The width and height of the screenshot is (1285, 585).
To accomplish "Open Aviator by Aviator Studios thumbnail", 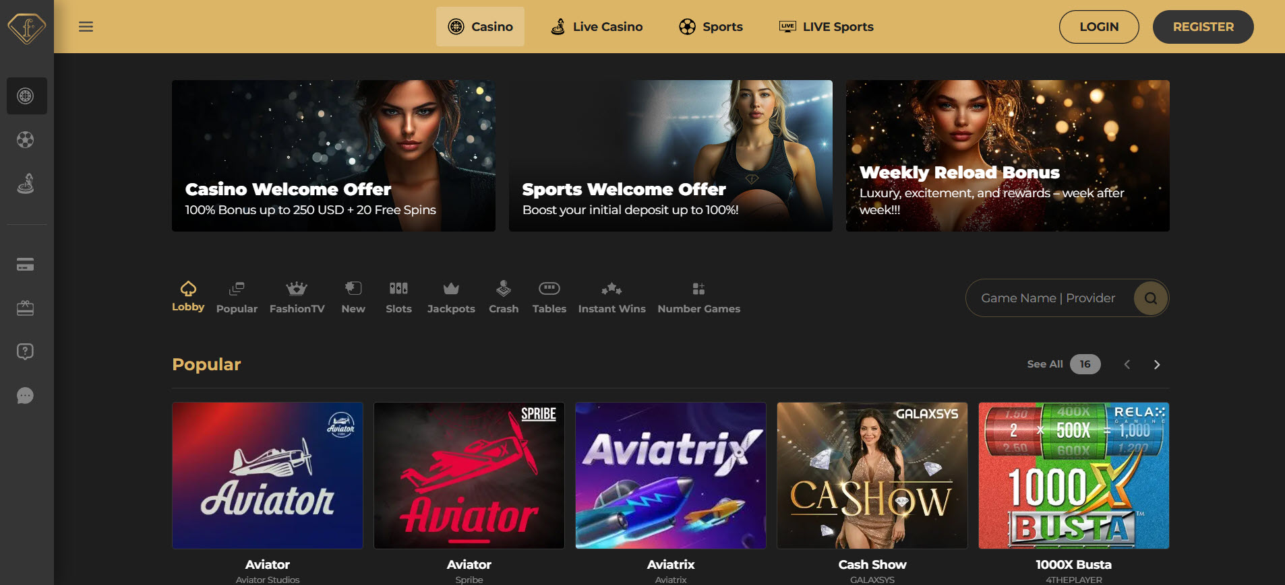I will point(268,475).
